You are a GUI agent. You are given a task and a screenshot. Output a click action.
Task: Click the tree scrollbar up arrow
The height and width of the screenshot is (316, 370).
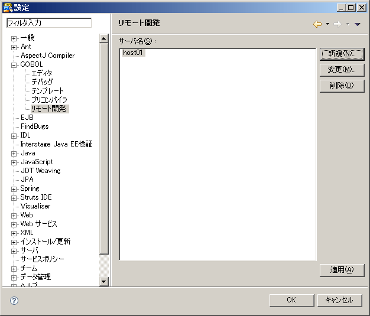tap(104, 38)
